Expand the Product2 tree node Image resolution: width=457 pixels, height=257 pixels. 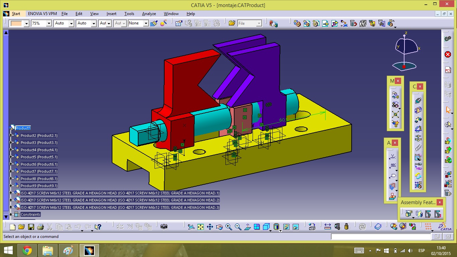[11, 136]
